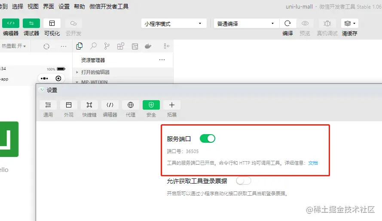The image size is (382, 221).
Task: Open the extensions blocks icon
Action: [x=121, y=46]
